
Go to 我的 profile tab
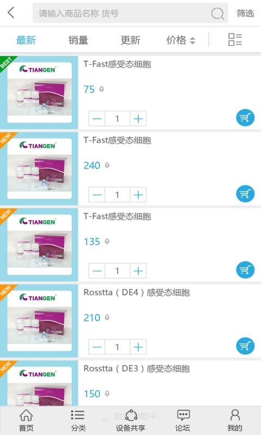click(x=235, y=420)
